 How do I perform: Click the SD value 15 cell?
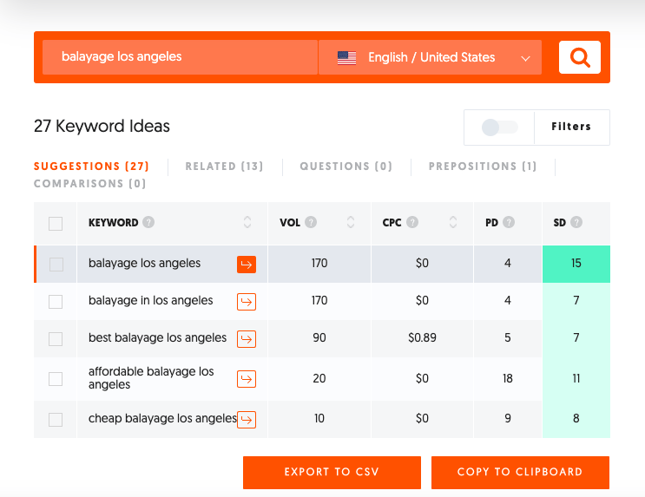(x=576, y=264)
